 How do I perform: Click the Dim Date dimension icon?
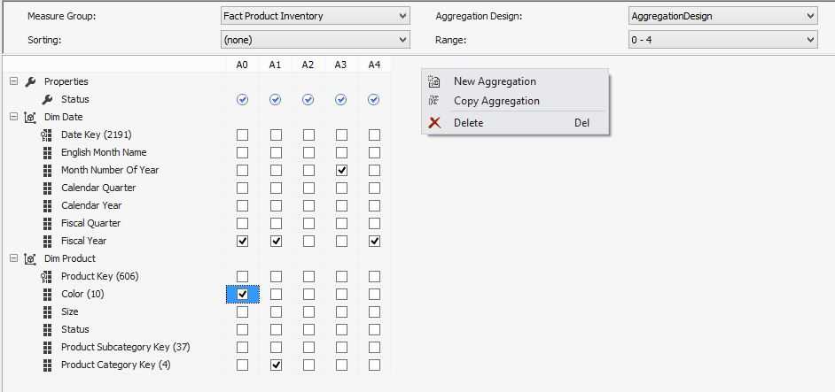30,117
